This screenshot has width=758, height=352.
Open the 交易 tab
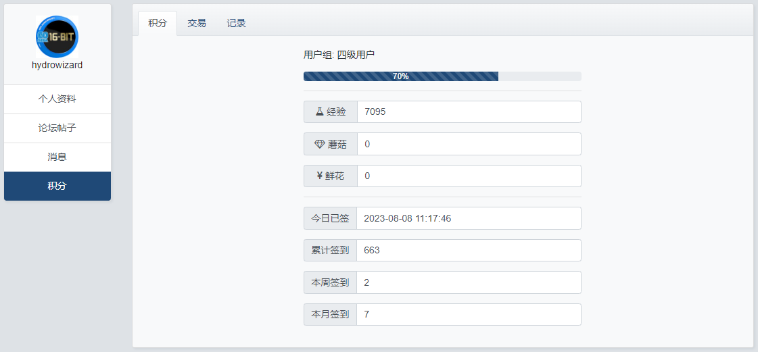[x=197, y=23]
